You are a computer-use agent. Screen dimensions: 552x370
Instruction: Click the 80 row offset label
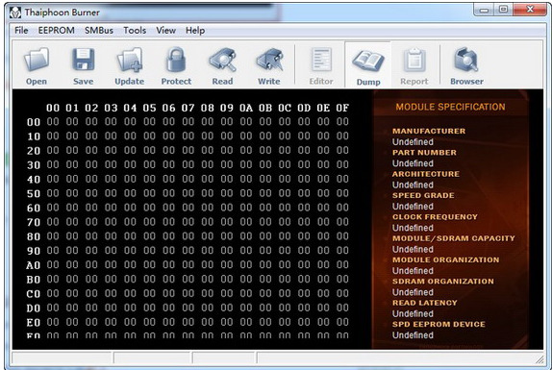pos(34,236)
